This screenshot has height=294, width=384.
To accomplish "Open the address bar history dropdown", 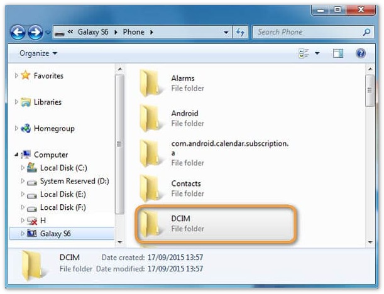I will coord(226,32).
